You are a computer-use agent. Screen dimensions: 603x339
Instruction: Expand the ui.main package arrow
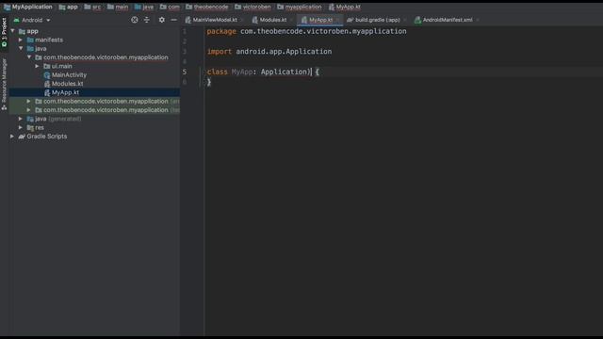click(x=38, y=66)
